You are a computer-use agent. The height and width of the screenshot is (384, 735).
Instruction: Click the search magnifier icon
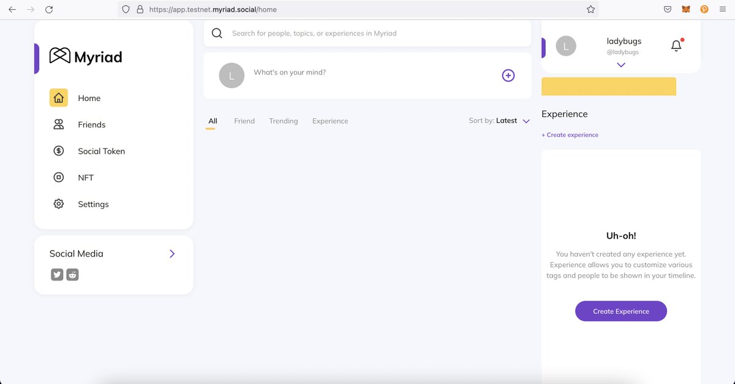(217, 33)
